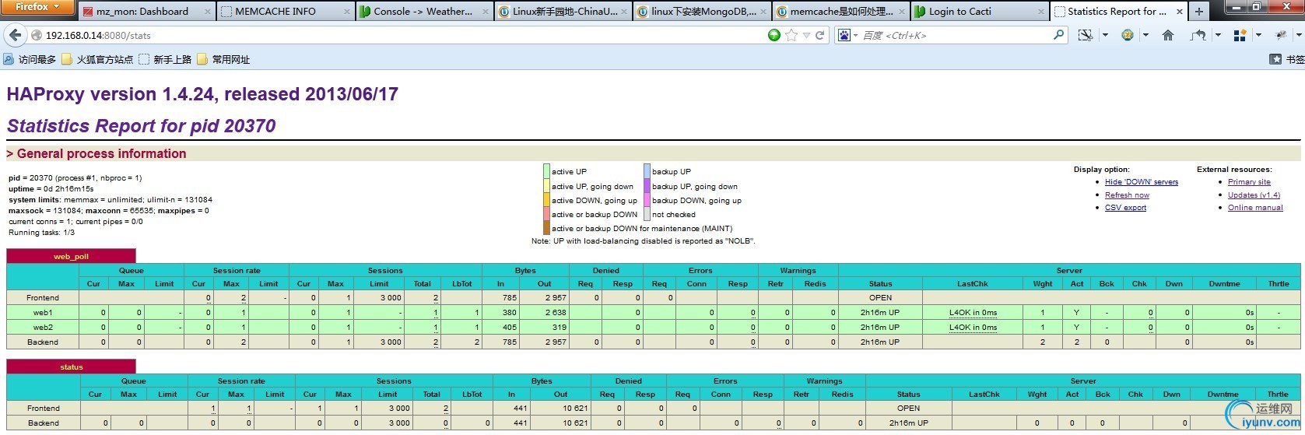The height and width of the screenshot is (435, 1305).
Task: Switch to the Login to Cacti tab
Action: pyautogui.click(x=959, y=12)
